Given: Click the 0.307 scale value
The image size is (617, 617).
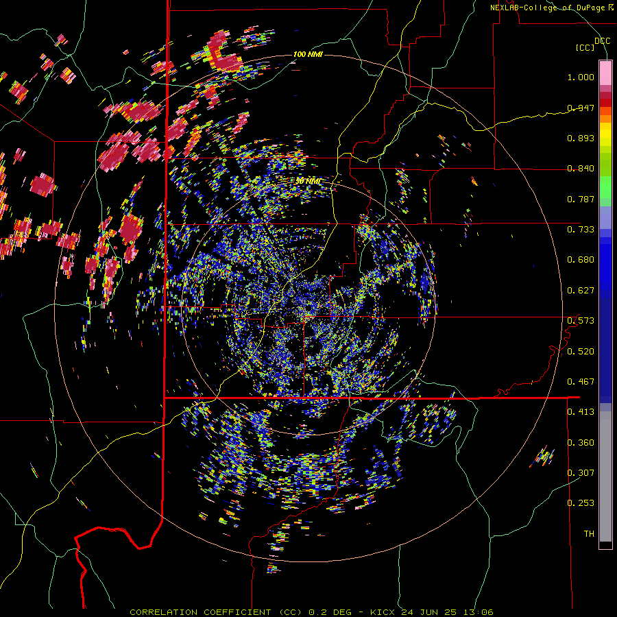Looking at the screenshot, I should click(x=581, y=473).
